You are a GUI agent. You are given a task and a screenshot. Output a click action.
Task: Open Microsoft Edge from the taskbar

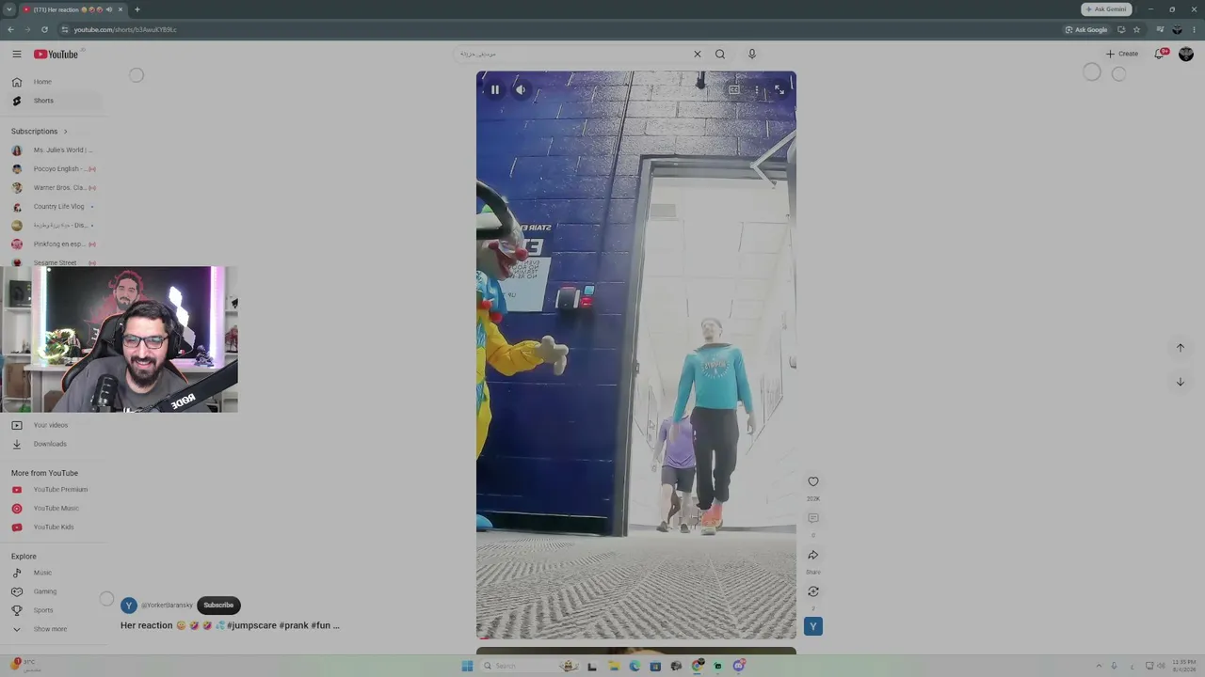pyautogui.click(x=635, y=666)
